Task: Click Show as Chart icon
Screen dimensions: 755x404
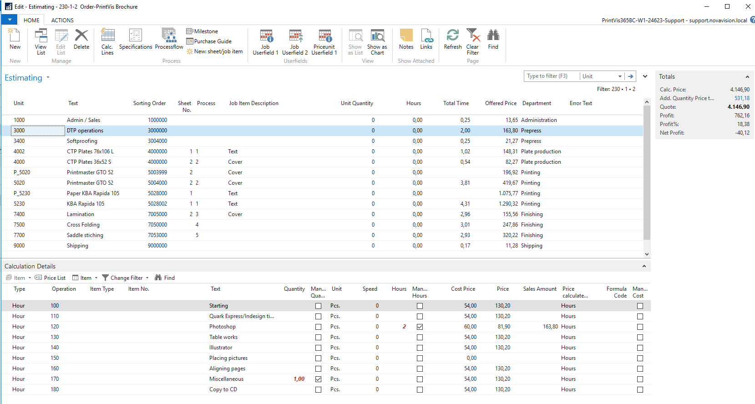Action: (x=377, y=36)
